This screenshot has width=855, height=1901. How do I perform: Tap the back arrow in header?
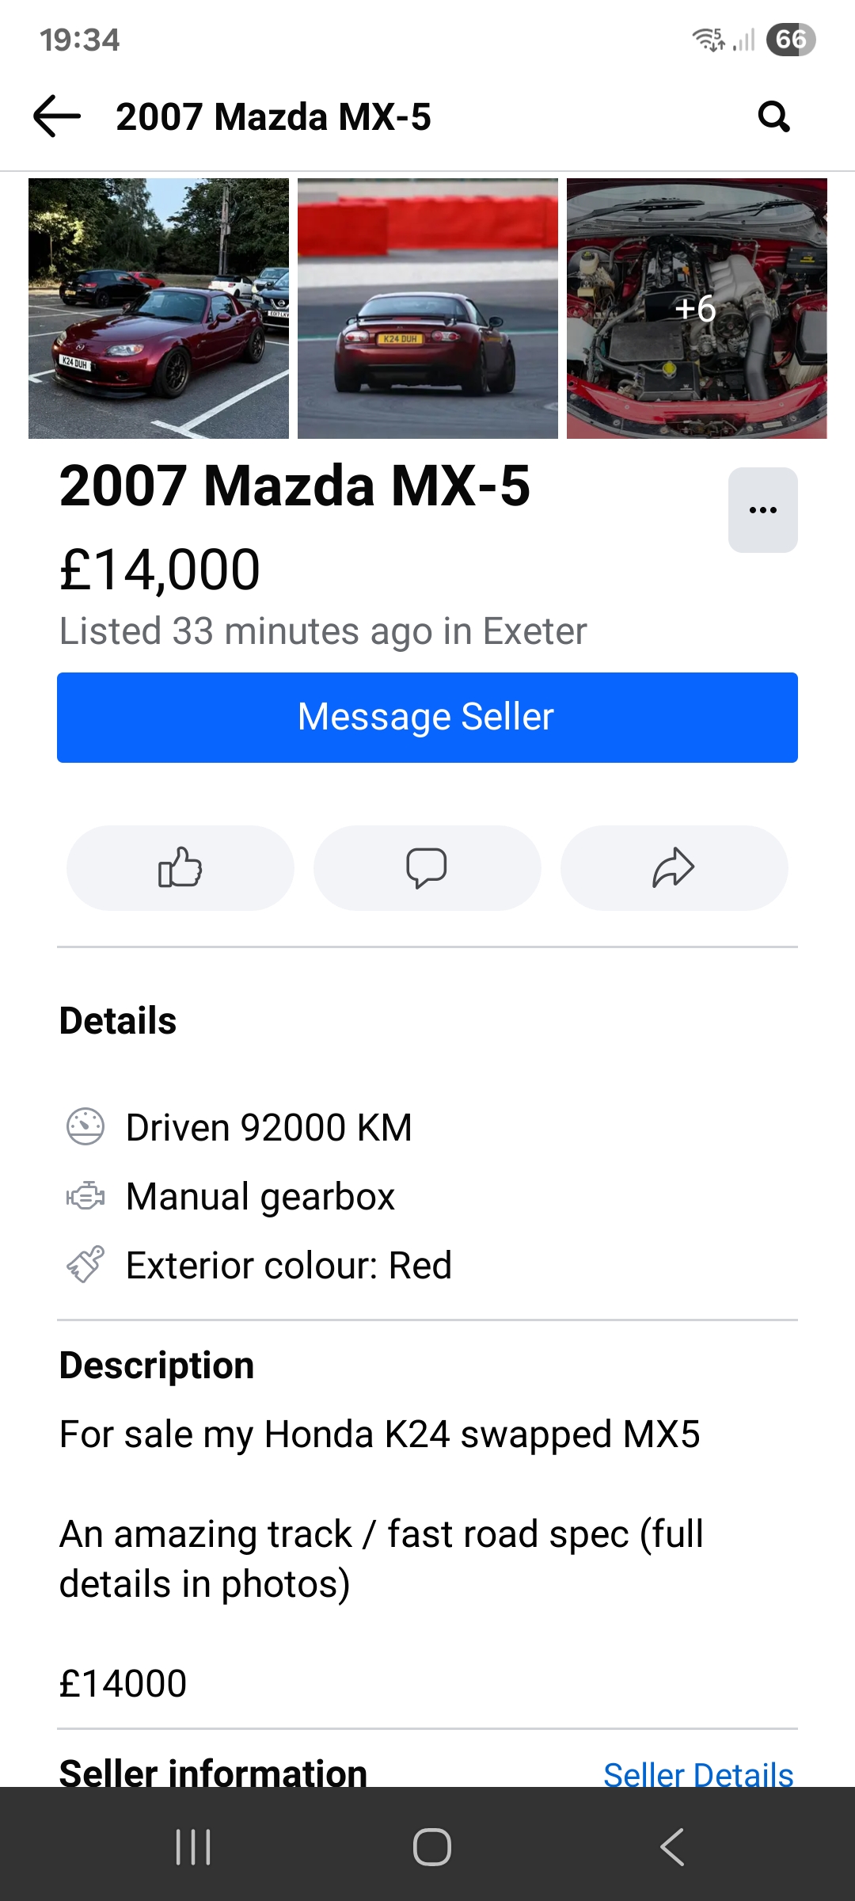click(57, 116)
